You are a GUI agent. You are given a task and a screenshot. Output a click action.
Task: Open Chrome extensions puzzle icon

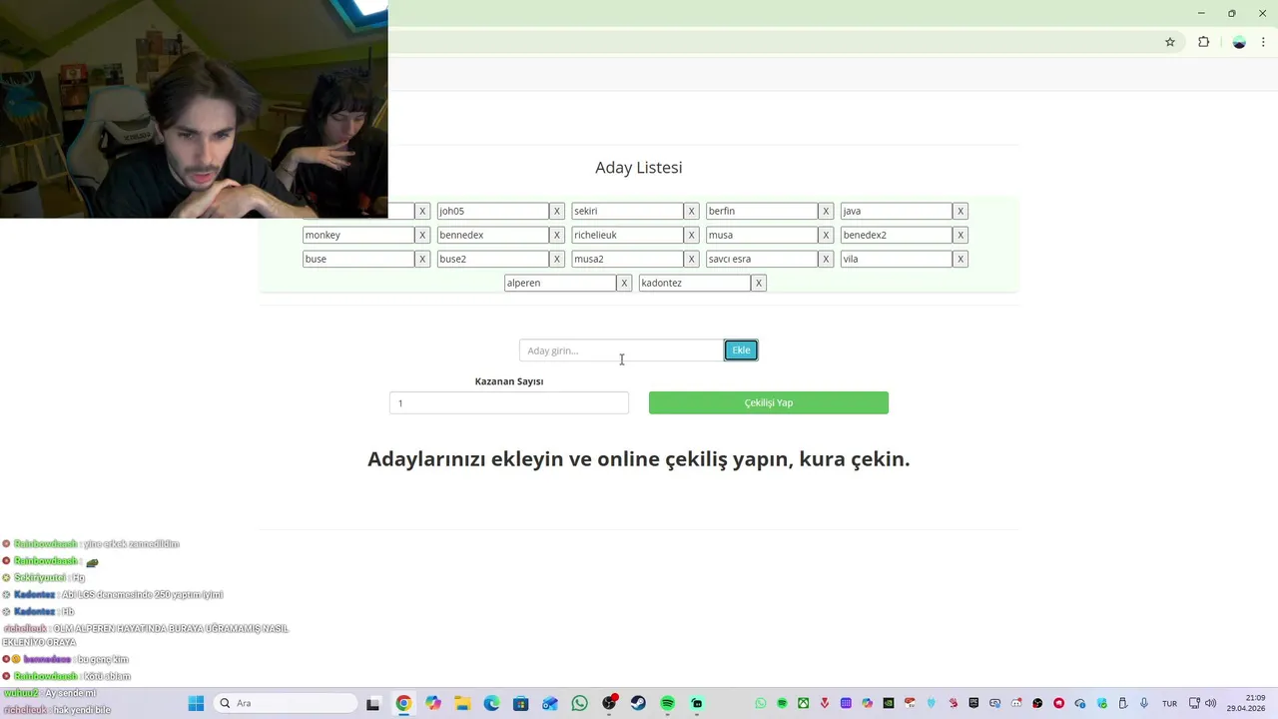point(1203,42)
